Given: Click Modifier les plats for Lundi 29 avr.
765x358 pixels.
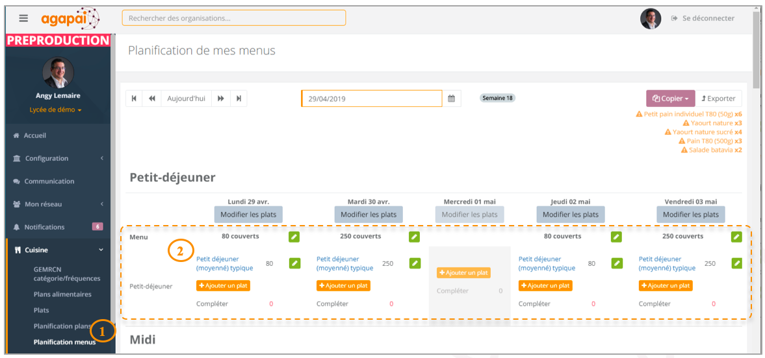Looking at the screenshot, I should (248, 214).
